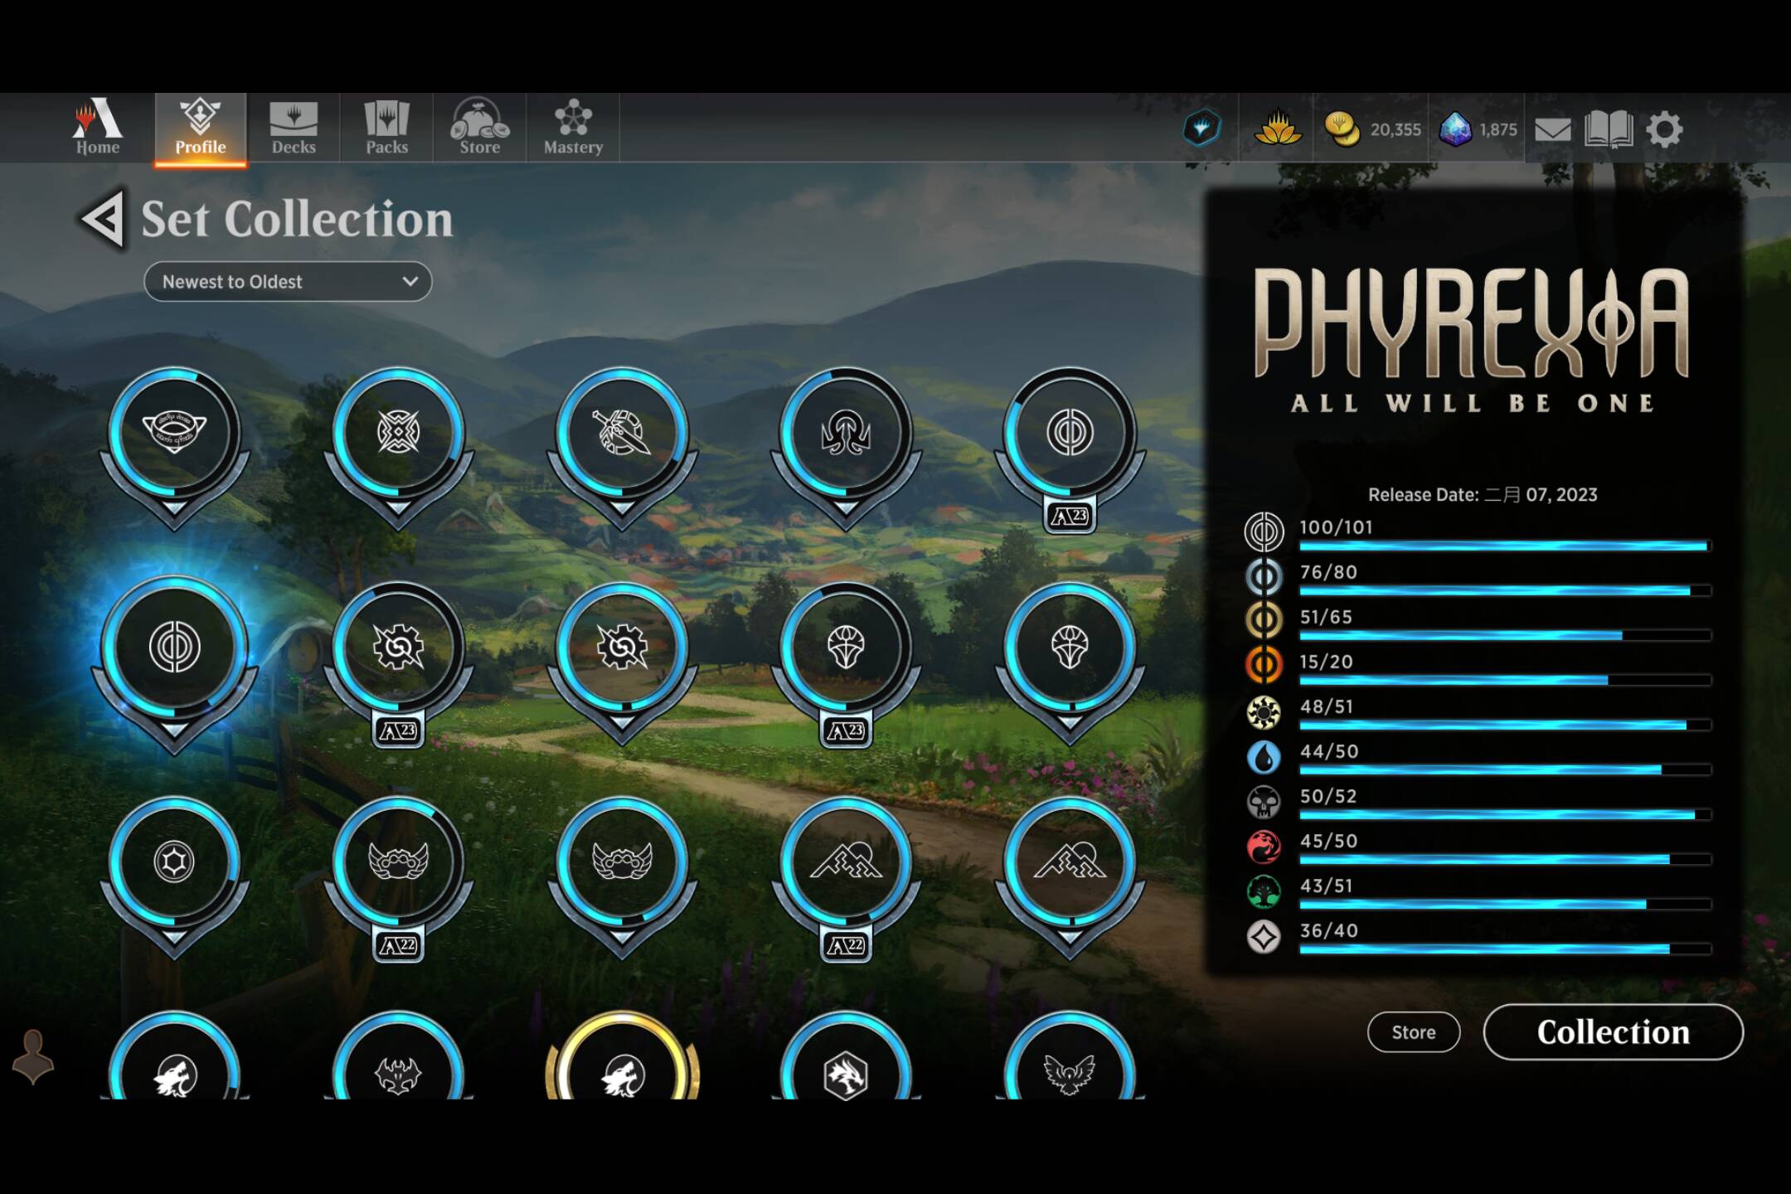Click the Store button below set details
This screenshot has height=1194, width=1791.
[x=1413, y=1032]
